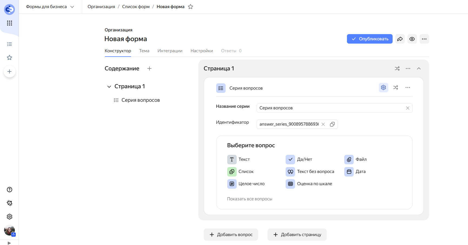The width and height of the screenshot is (468, 245).
Task: Collapse Страница 1 in the contents tree
Action: click(x=109, y=87)
